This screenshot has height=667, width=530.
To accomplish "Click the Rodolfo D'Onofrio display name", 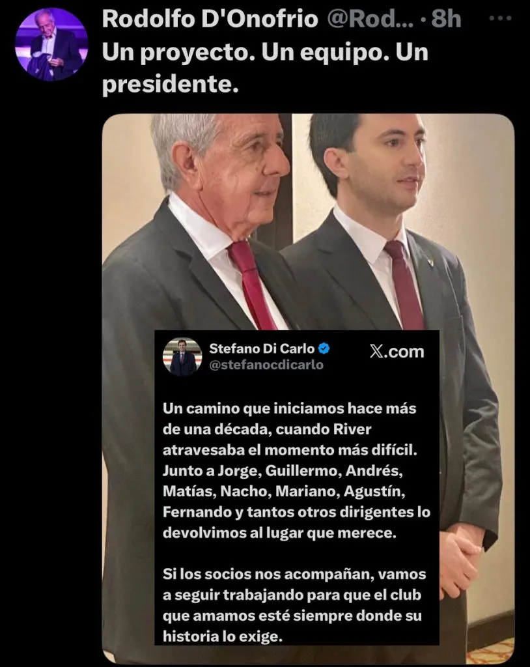I will click(x=210, y=20).
